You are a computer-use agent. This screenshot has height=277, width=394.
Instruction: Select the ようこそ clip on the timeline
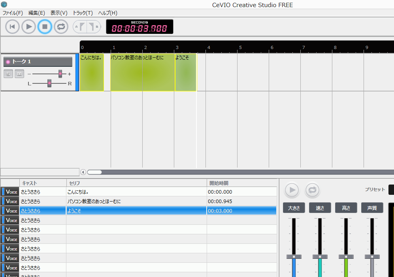[186, 72]
